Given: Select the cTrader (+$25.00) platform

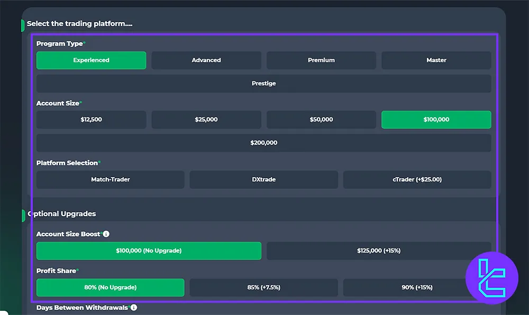Looking at the screenshot, I should click(x=417, y=179).
